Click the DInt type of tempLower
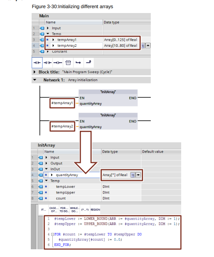 click(x=106, y=187)
